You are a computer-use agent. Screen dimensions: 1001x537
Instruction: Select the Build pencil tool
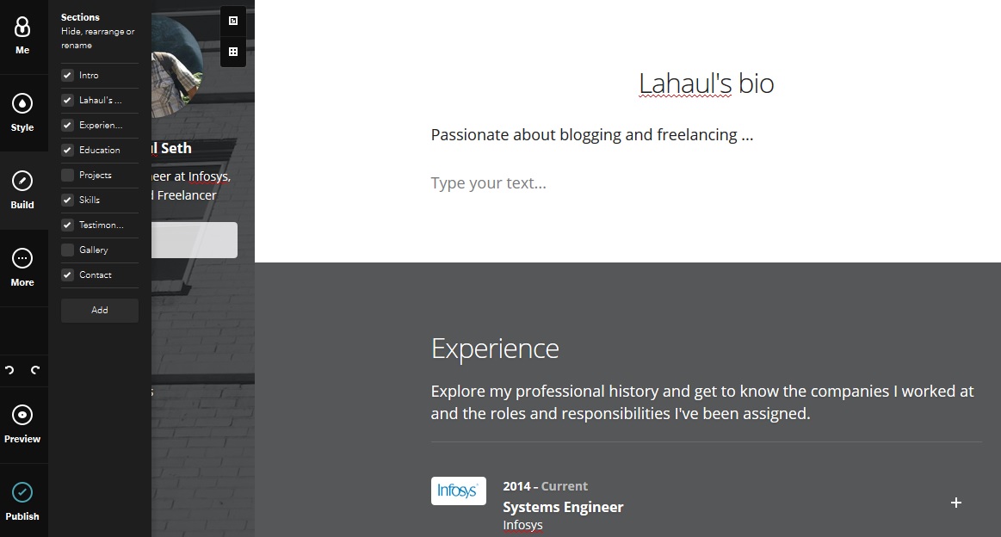click(x=22, y=190)
